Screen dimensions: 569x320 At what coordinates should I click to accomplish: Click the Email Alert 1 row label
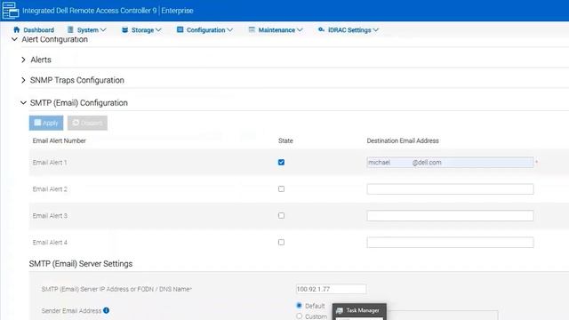50,163
